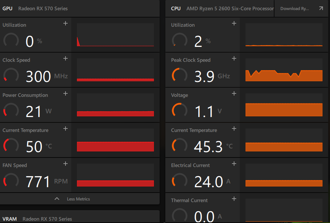Click the CPU Voltage gauge dial
This screenshot has height=223, width=330.
[180, 110]
